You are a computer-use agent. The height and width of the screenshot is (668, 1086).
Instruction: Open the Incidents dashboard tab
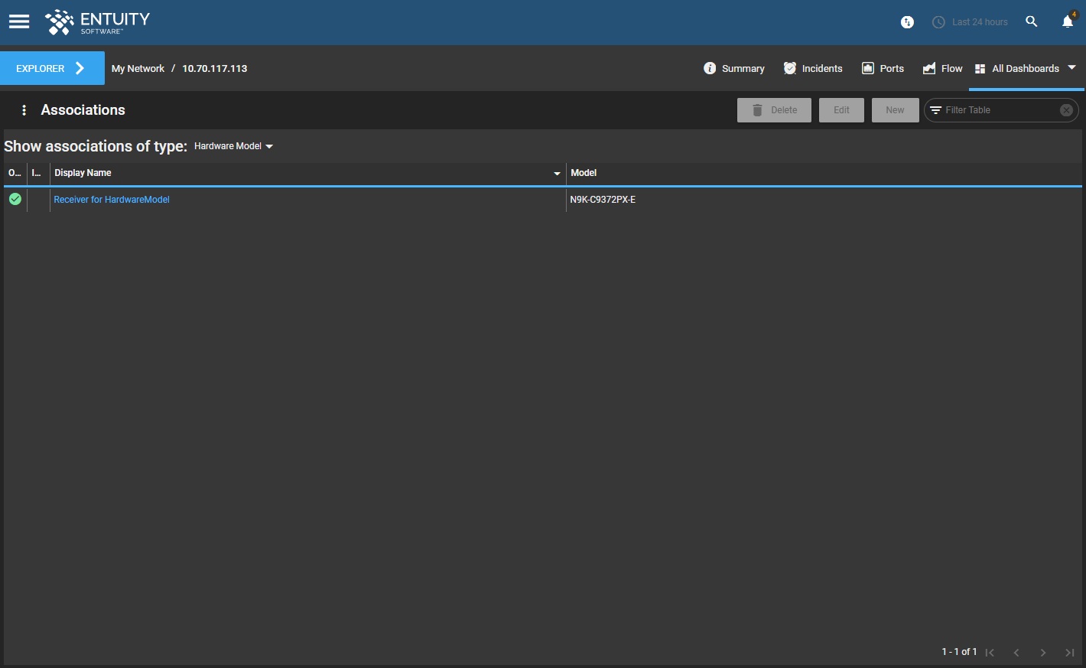[813, 68]
